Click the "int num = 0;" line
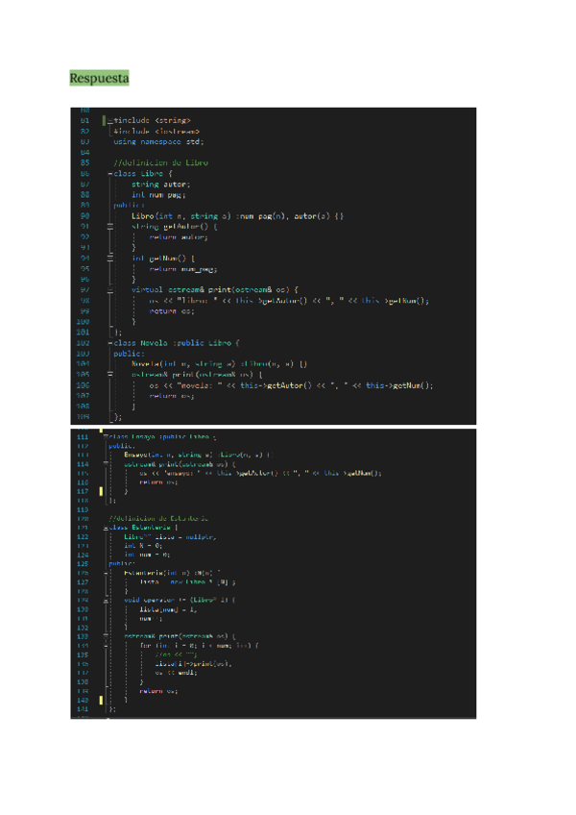Screen dimensions: 576x815 (x=147, y=555)
